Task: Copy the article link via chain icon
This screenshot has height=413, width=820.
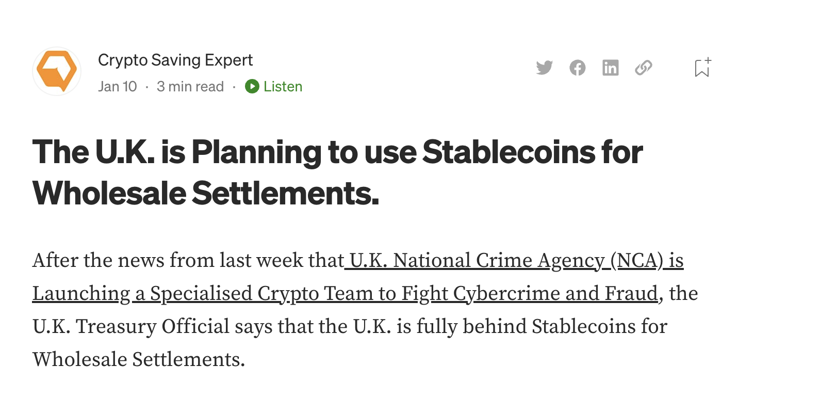Action: tap(643, 68)
